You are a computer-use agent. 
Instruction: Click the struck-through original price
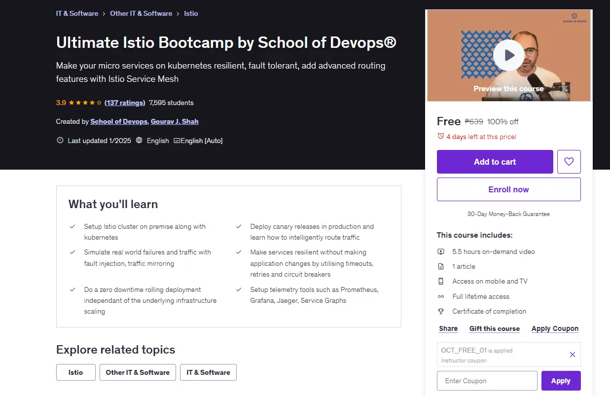tap(474, 121)
